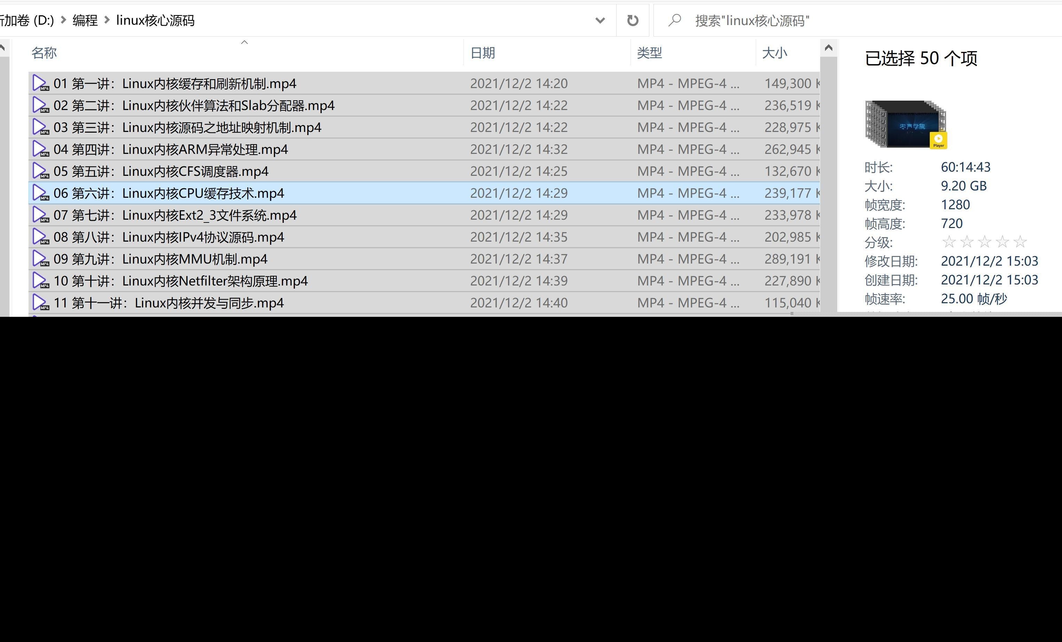1062x642 pixels.
Task: Open the address bar history dropdown
Action: point(600,20)
